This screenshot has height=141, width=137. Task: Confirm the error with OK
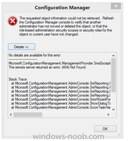105,129
